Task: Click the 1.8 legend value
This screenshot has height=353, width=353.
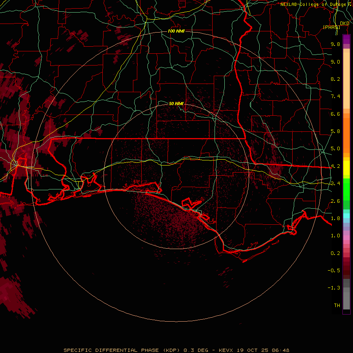Action: [x=335, y=218]
